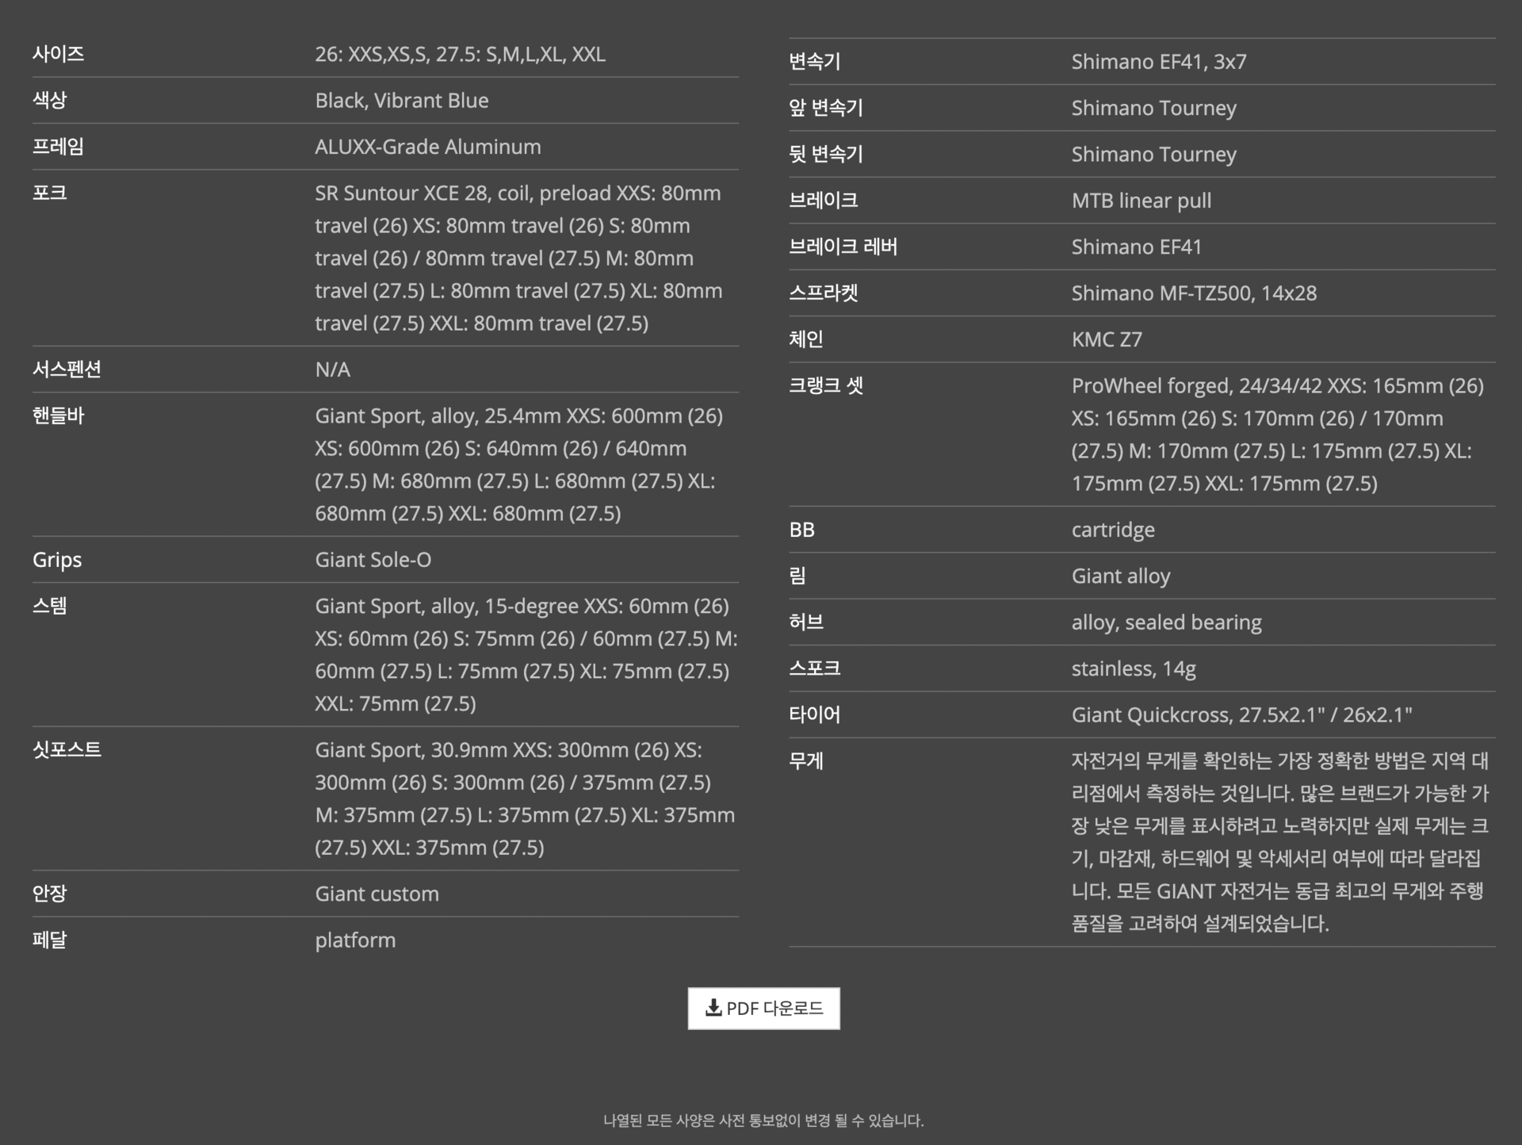Select the 프레임 label

(58, 147)
